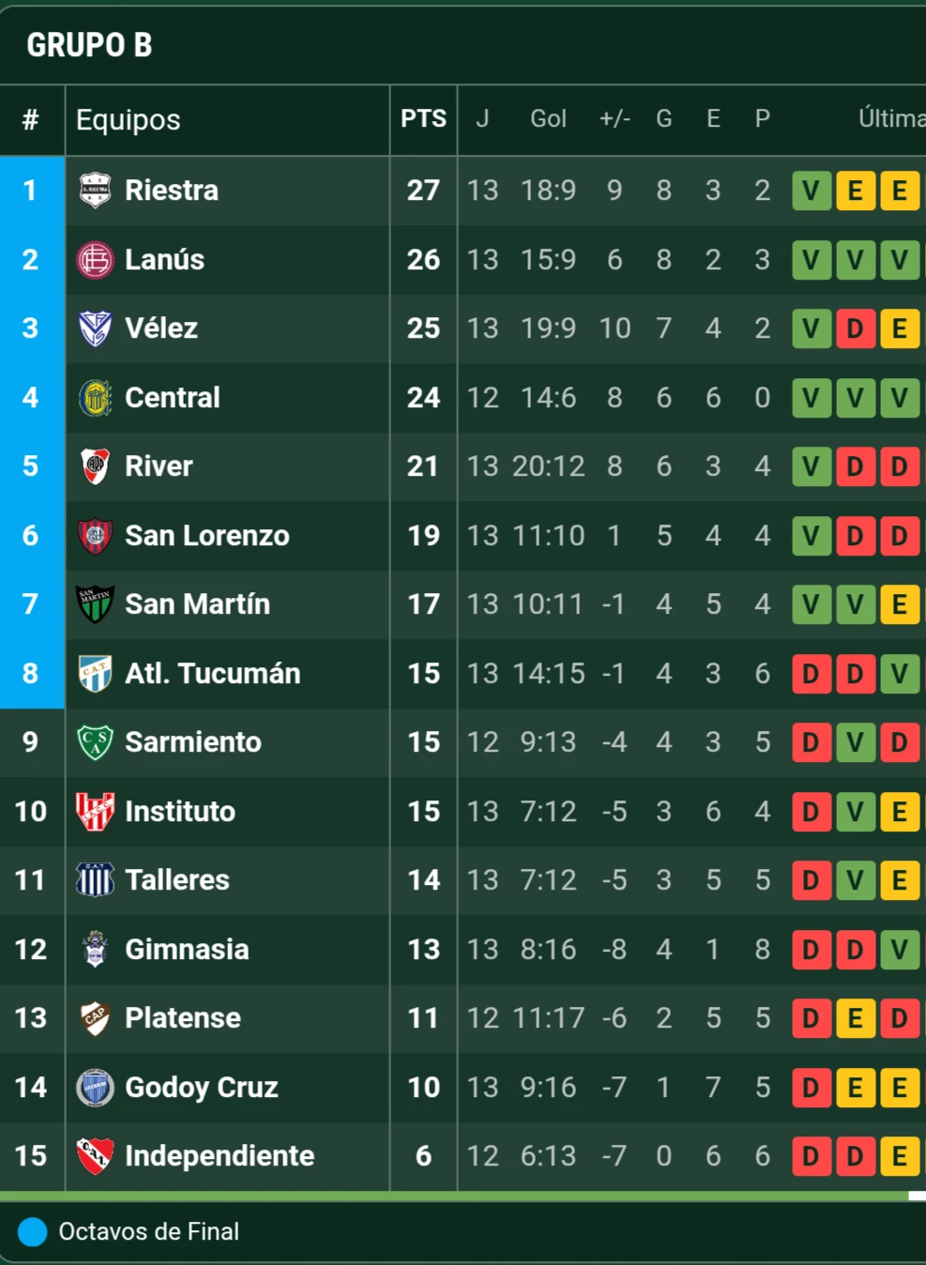Click the Equipos column header
This screenshot has height=1265, width=926.
(129, 120)
